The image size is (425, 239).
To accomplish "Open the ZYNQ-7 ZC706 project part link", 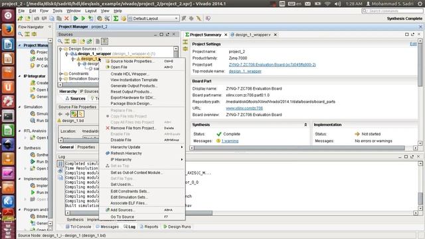I will coord(272,65).
